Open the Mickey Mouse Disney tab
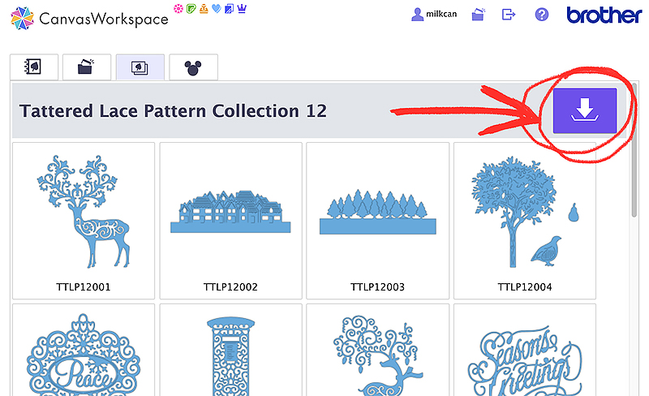The height and width of the screenshot is (396, 649). tap(193, 67)
